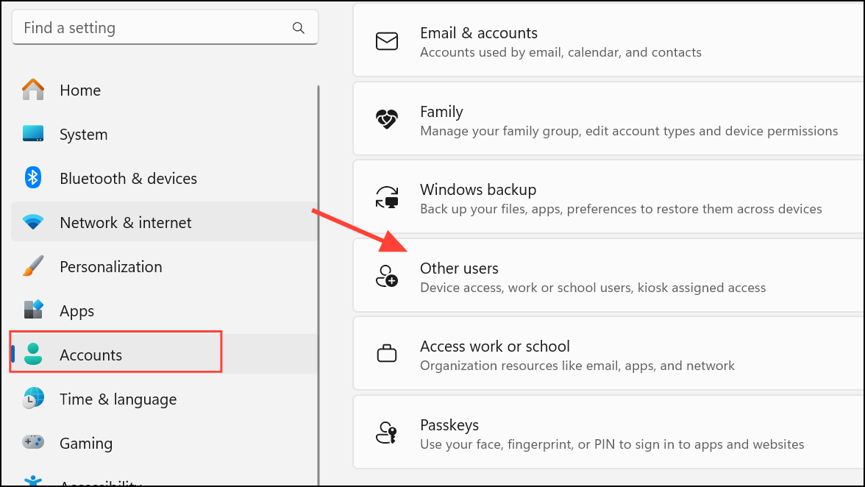Viewport: 865px width, 487px height.
Task: Click the Windows backup sync icon
Action: [x=387, y=197]
